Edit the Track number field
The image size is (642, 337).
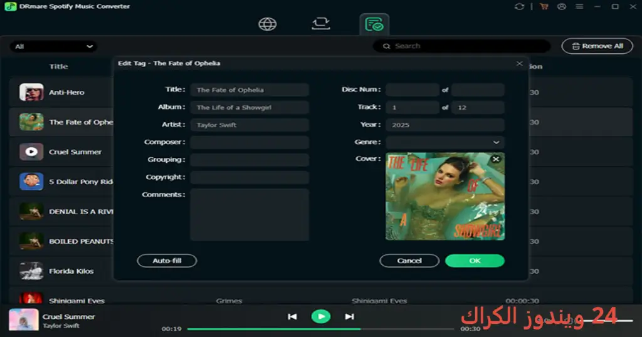[413, 108]
